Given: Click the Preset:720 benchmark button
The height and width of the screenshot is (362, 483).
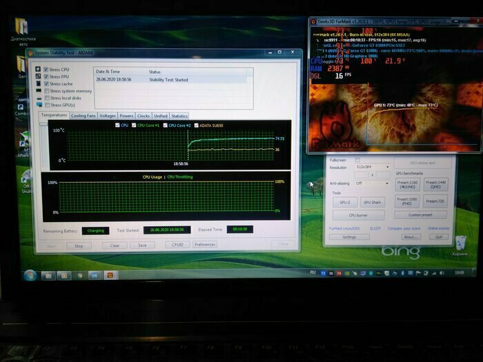Looking at the screenshot, I should click(435, 201).
